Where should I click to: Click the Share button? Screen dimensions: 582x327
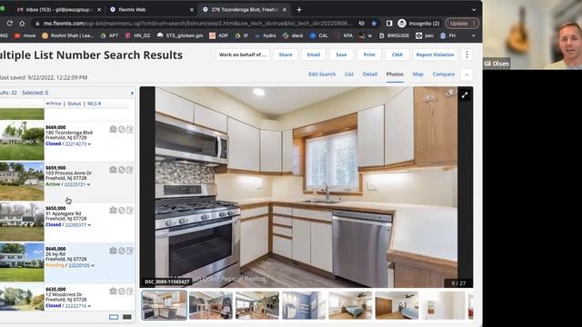(x=286, y=54)
